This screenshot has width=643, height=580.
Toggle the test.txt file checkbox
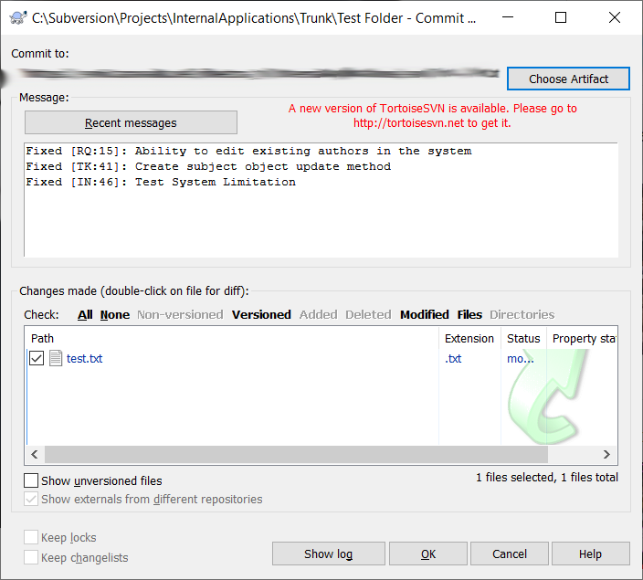pos(37,358)
